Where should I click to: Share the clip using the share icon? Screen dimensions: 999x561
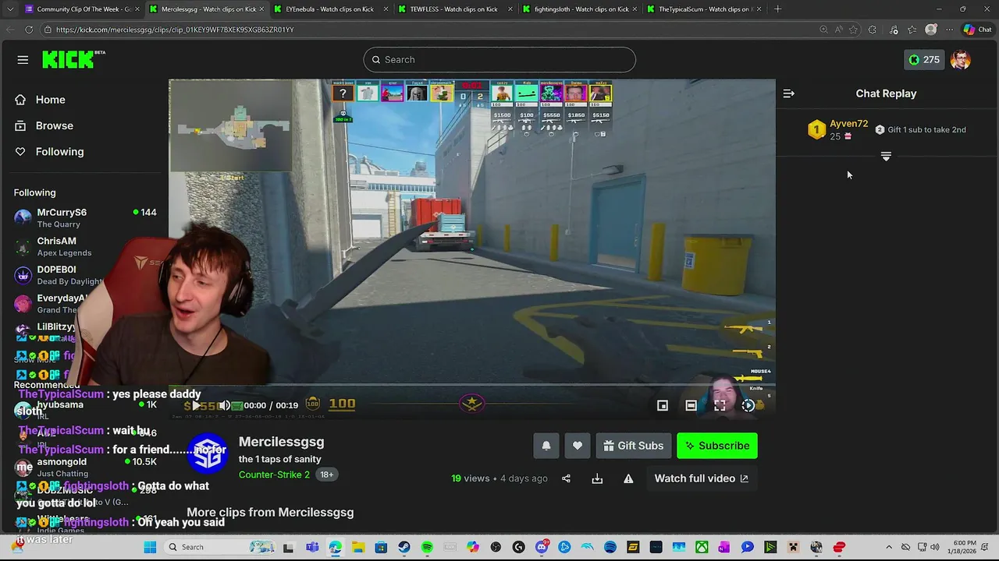567,478
